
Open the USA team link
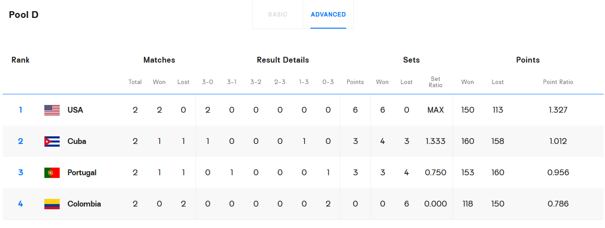coord(75,110)
